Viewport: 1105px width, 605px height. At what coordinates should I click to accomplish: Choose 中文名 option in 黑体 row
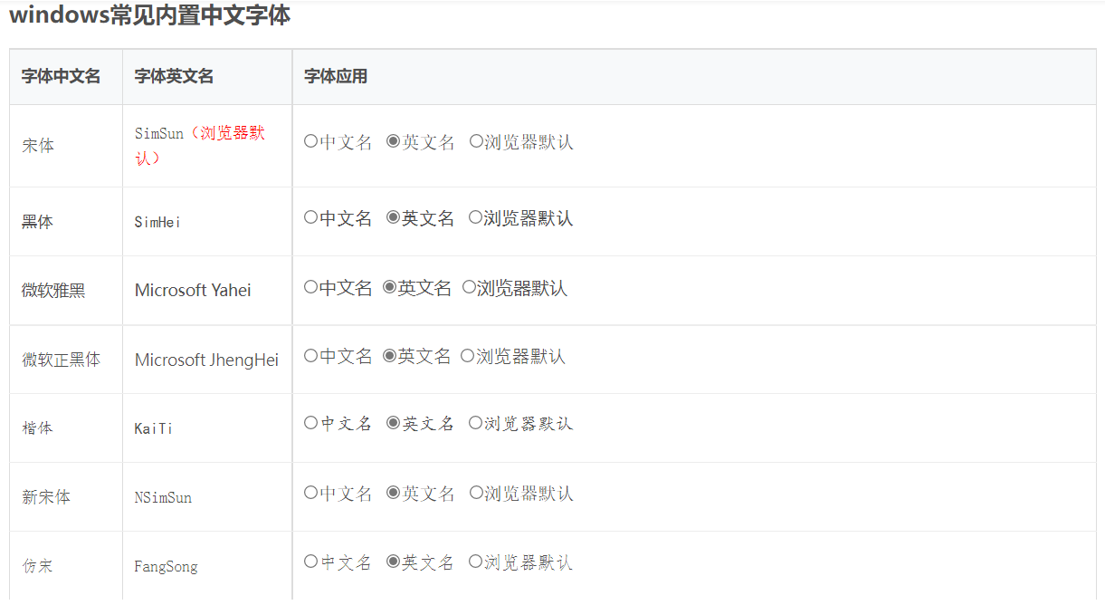[310, 217]
